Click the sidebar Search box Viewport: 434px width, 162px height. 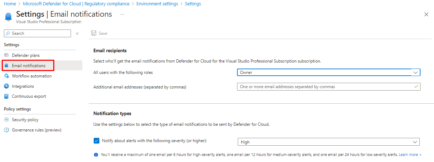tap(37, 33)
